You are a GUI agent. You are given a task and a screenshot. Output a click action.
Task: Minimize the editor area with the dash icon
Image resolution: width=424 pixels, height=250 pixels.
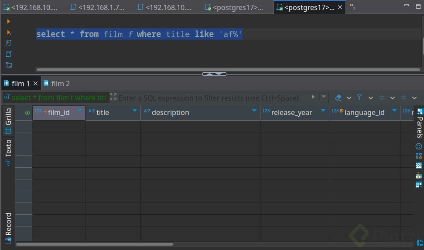pyautogui.click(x=407, y=5)
